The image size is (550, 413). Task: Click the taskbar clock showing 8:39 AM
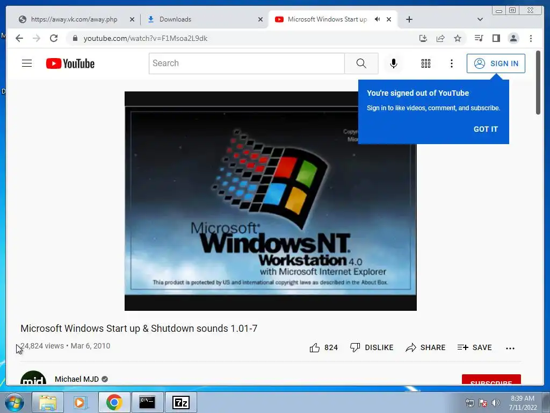pos(523,403)
